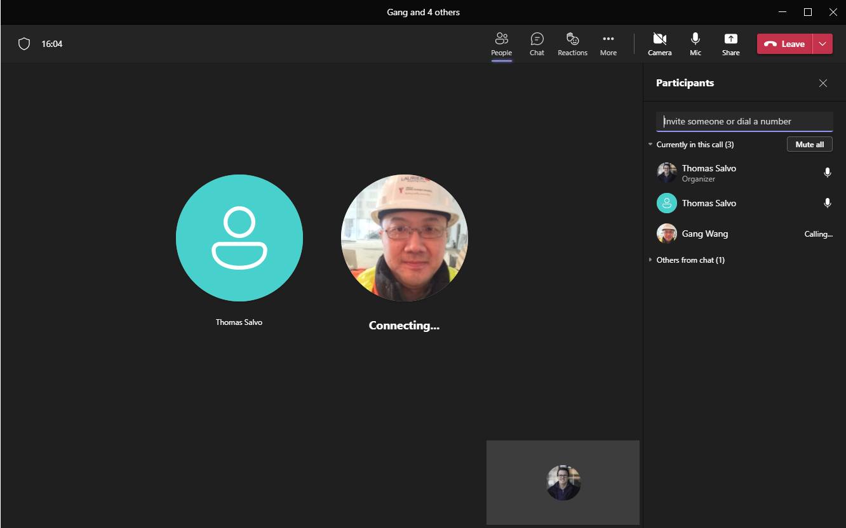
Task: Select the large teal Thomas Salvo avatar
Action: [239, 238]
